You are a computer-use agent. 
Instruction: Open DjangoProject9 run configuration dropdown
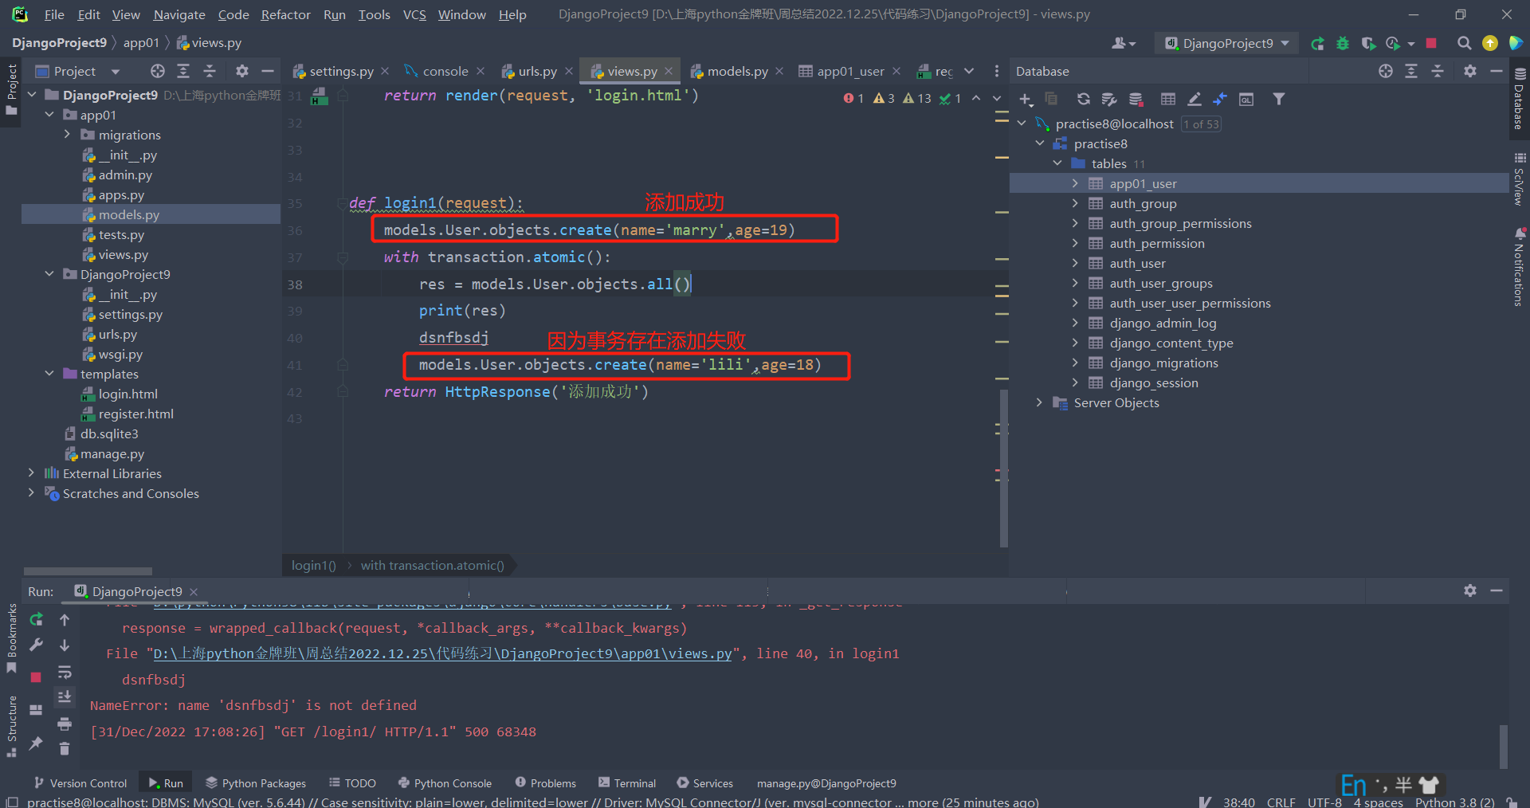pyautogui.click(x=1226, y=43)
